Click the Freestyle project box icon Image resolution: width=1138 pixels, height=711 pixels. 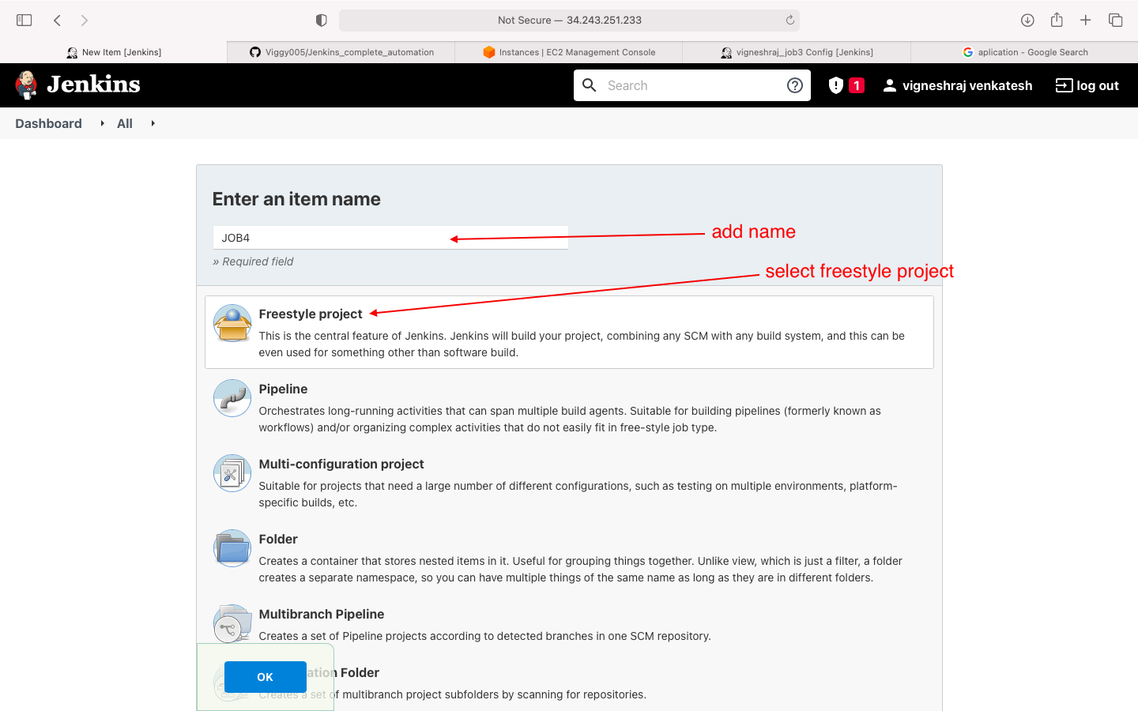(232, 323)
